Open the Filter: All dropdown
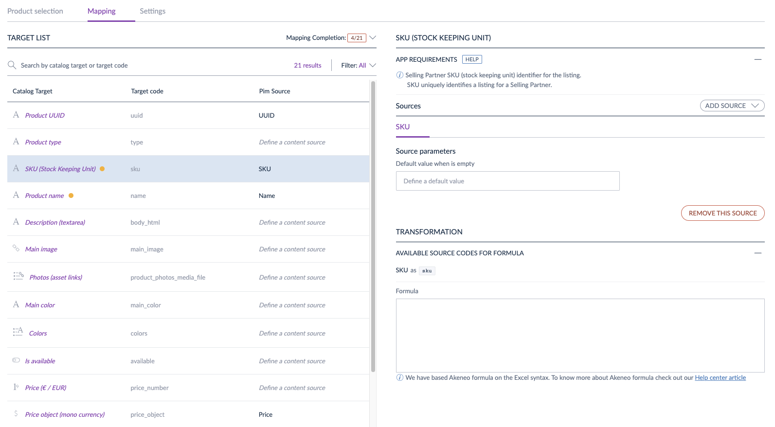Viewport: 775px width, 427px height. pos(359,65)
